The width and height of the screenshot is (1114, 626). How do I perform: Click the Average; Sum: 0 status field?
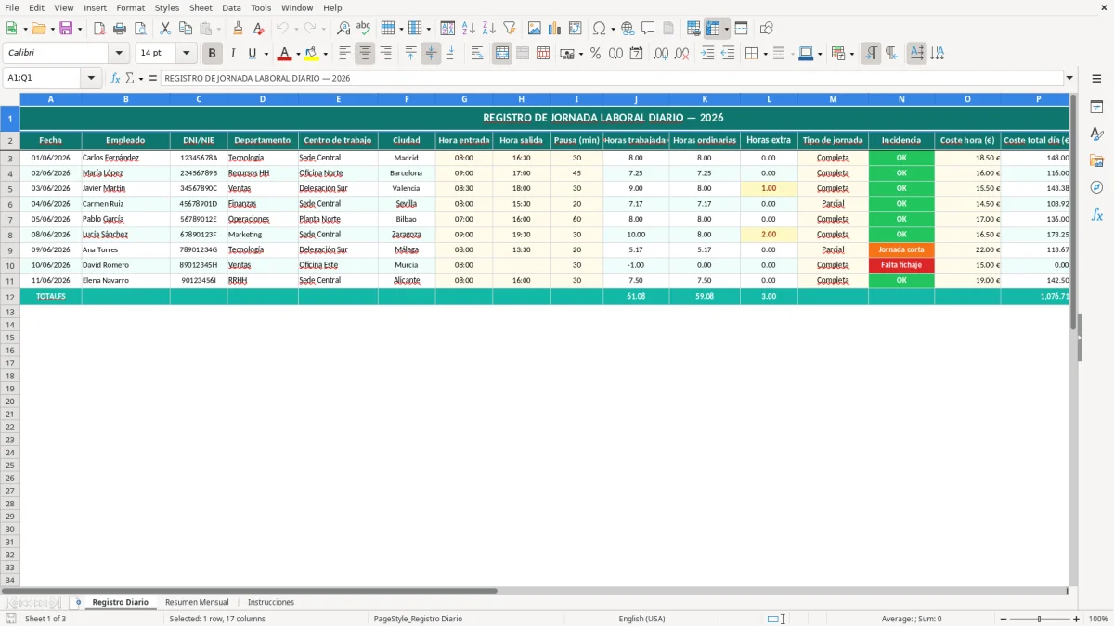[x=912, y=619]
